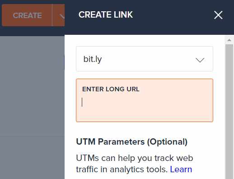Click the CREATE LINK panel title

(x=106, y=14)
